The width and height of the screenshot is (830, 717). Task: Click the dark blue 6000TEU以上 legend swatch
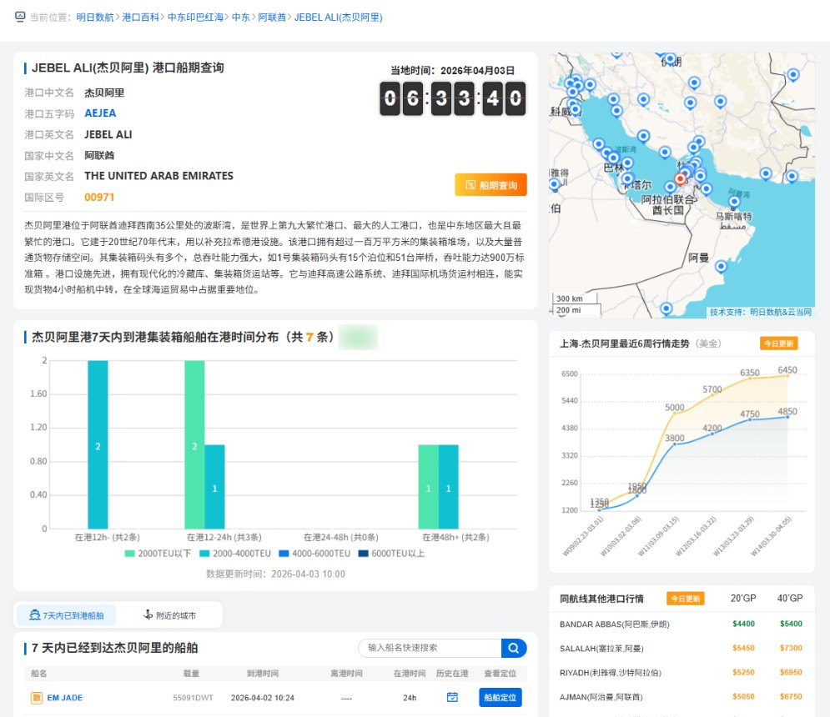(364, 553)
